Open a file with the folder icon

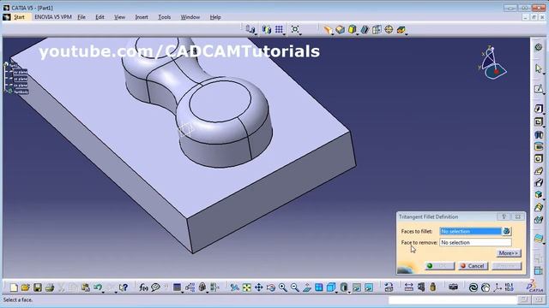tap(25, 287)
